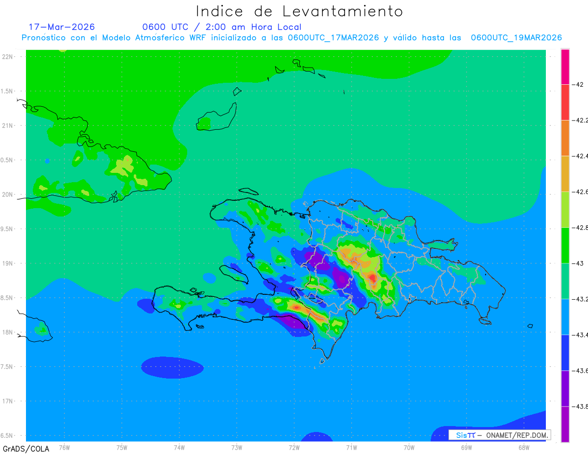Select the orange swatch between -42.2 and -42.4
588x454 pixels.
565,138
